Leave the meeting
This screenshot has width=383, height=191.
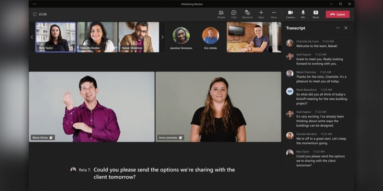338,14
